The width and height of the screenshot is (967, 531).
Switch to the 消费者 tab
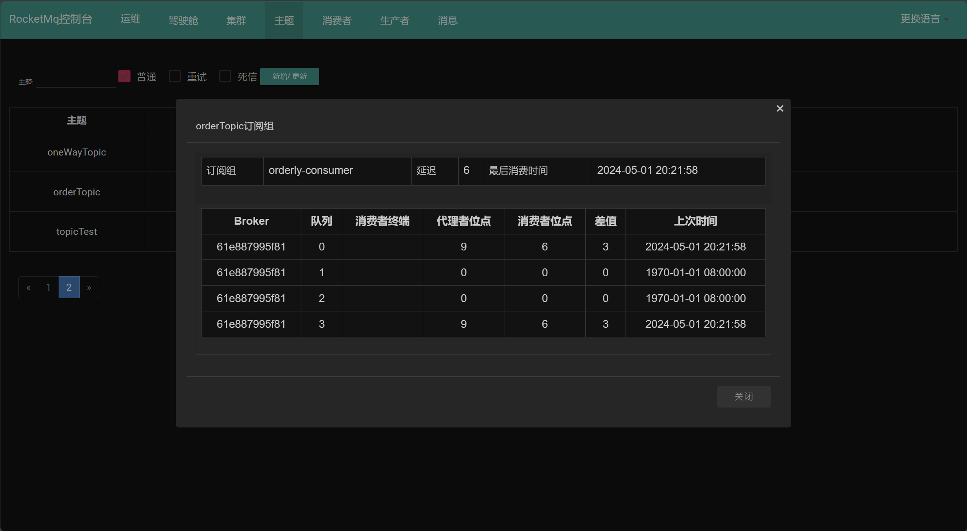[336, 20]
